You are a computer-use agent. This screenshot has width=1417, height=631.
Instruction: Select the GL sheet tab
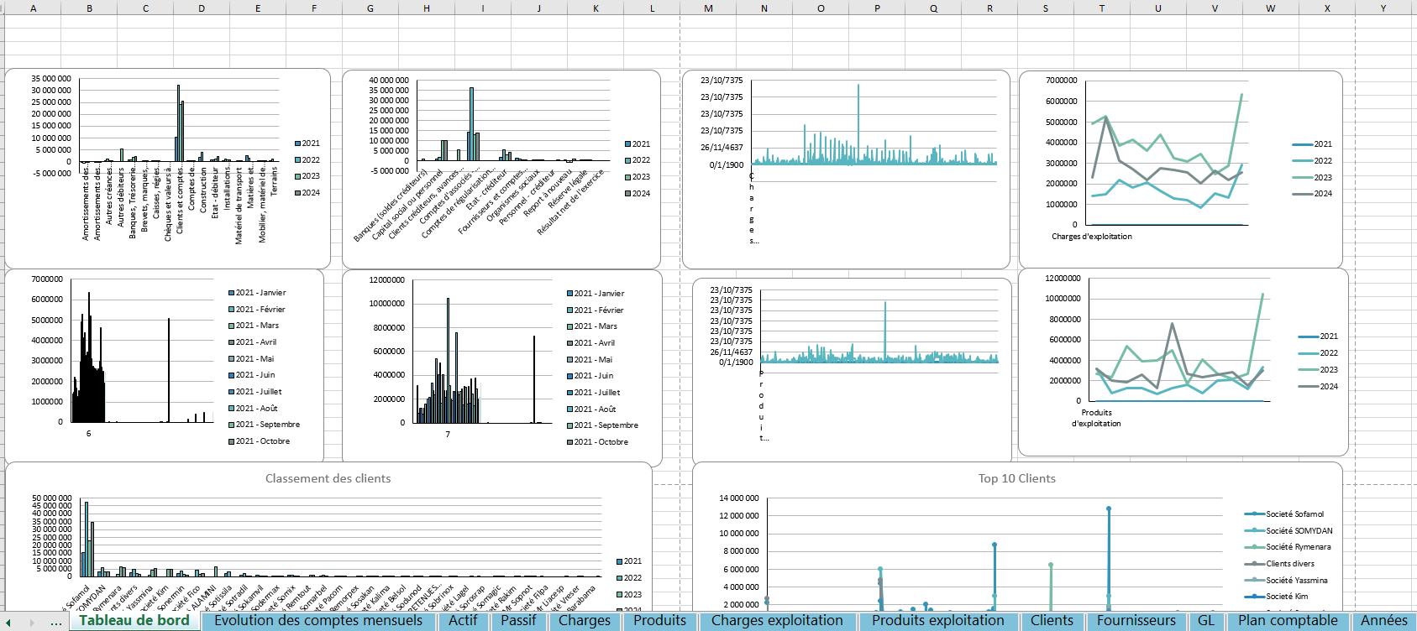[x=1206, y=621]
